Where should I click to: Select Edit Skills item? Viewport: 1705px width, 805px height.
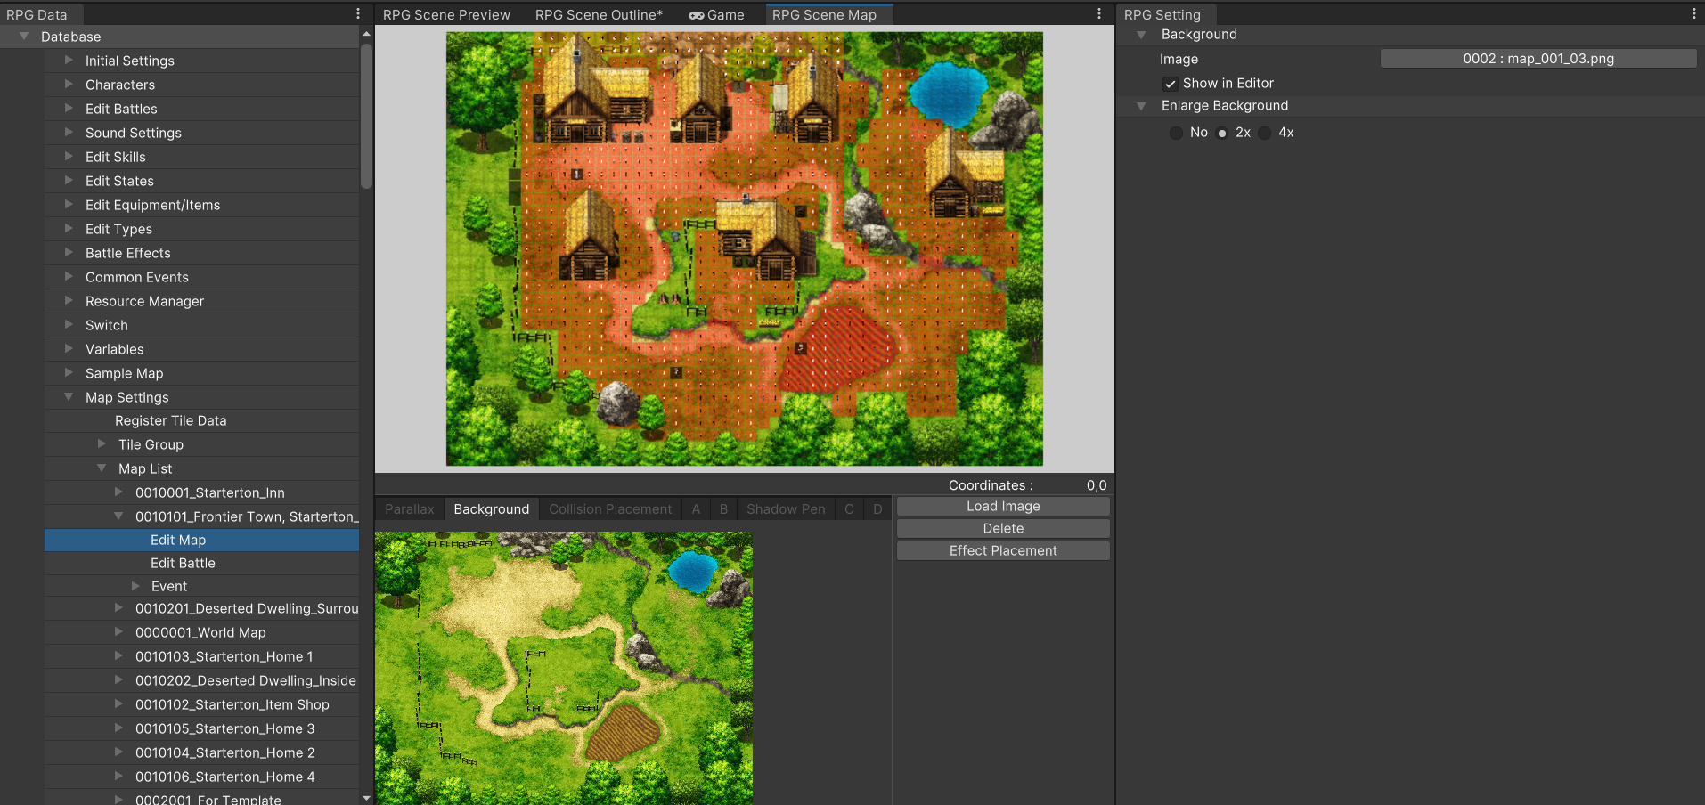[201, 157]
